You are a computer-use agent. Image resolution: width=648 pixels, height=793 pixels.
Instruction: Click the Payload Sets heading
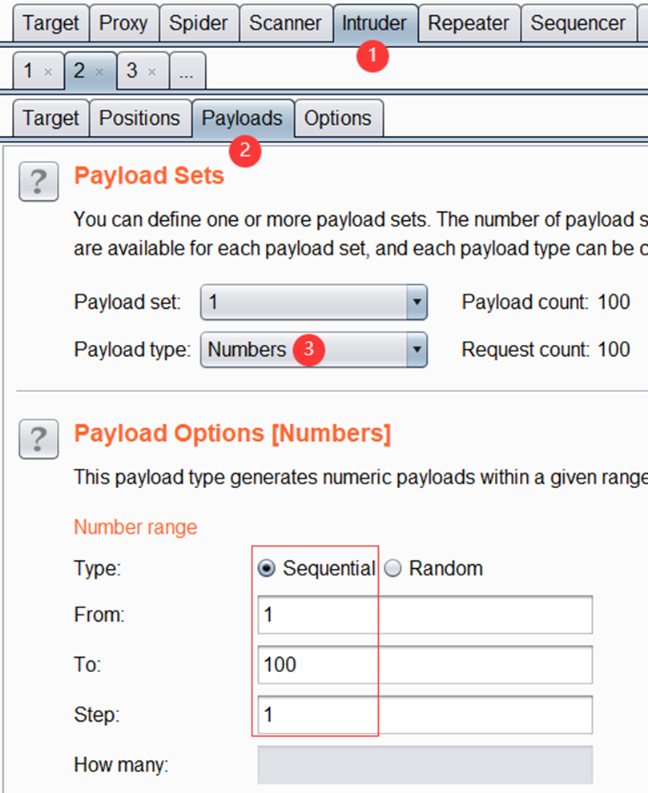(149, 176)
